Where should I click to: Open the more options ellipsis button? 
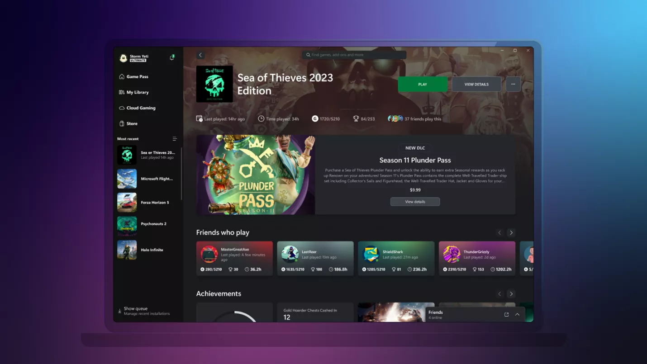[513, 84]
